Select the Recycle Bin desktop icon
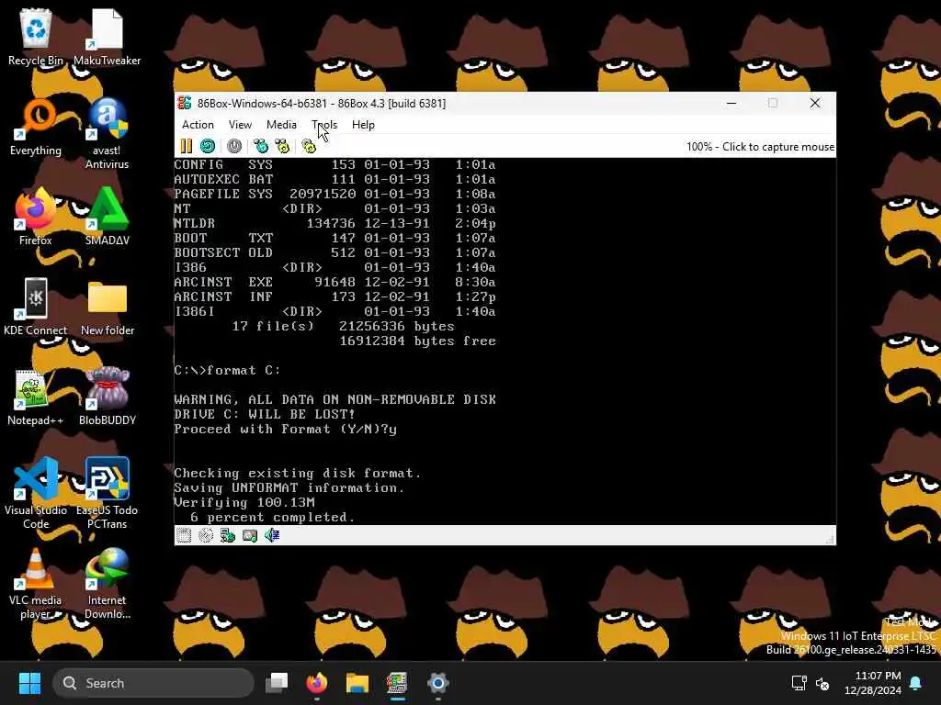The image size is (941, 705). [x=36, y=37]
